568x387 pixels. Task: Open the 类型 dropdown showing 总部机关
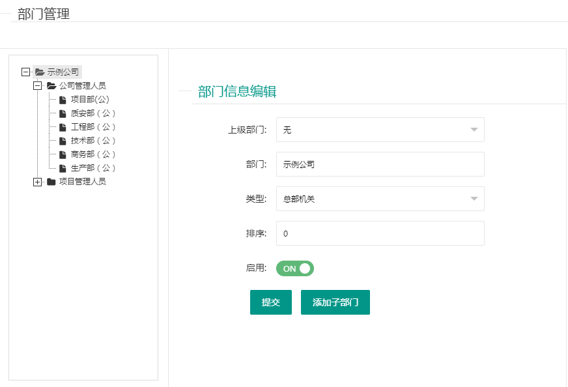tap(380, 199)
